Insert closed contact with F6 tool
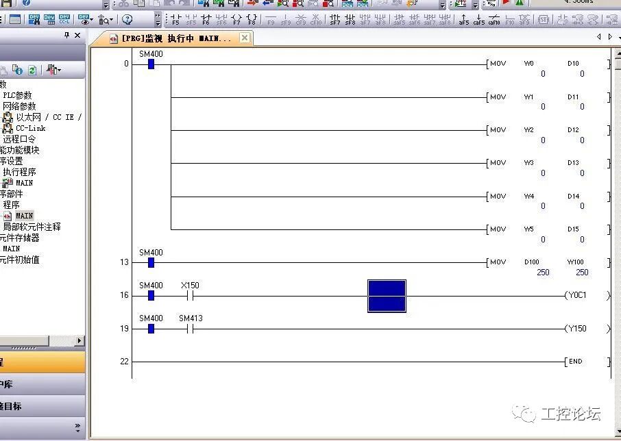 click(x=206, y=19)
